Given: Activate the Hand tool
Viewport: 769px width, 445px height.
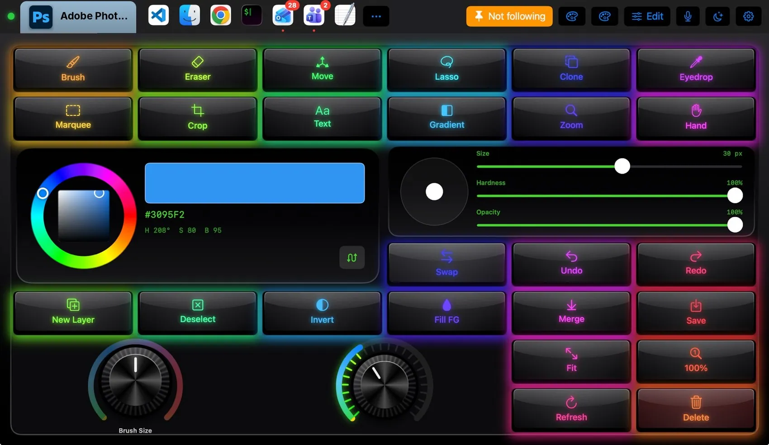Looking at the screenshot, I should 696,118.
